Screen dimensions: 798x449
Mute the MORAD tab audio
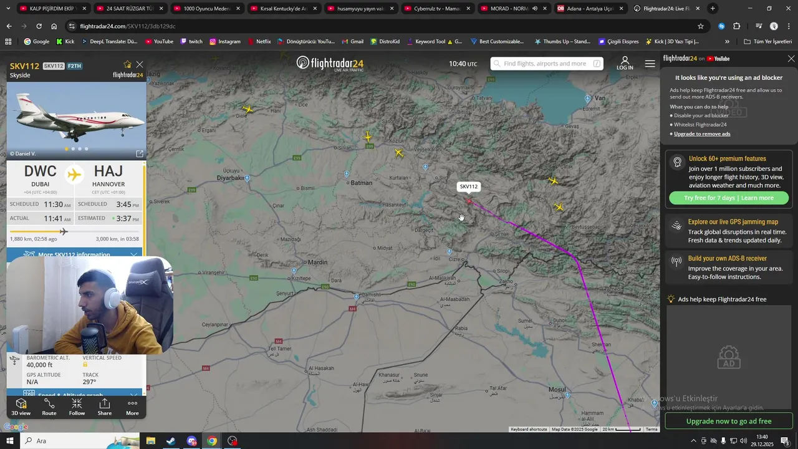pos(535,9)
